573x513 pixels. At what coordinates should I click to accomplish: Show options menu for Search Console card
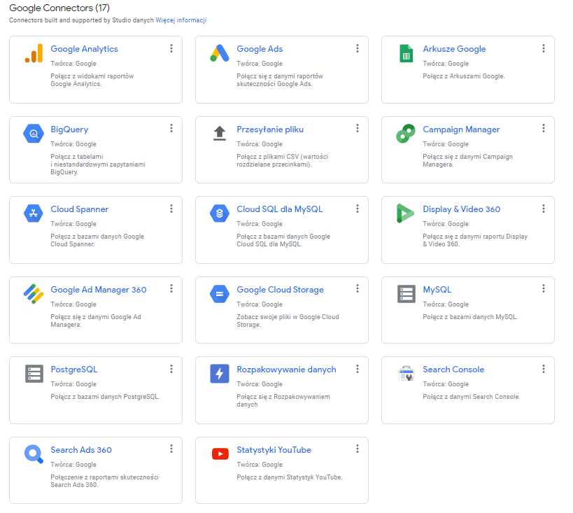(x=544, y=369)
